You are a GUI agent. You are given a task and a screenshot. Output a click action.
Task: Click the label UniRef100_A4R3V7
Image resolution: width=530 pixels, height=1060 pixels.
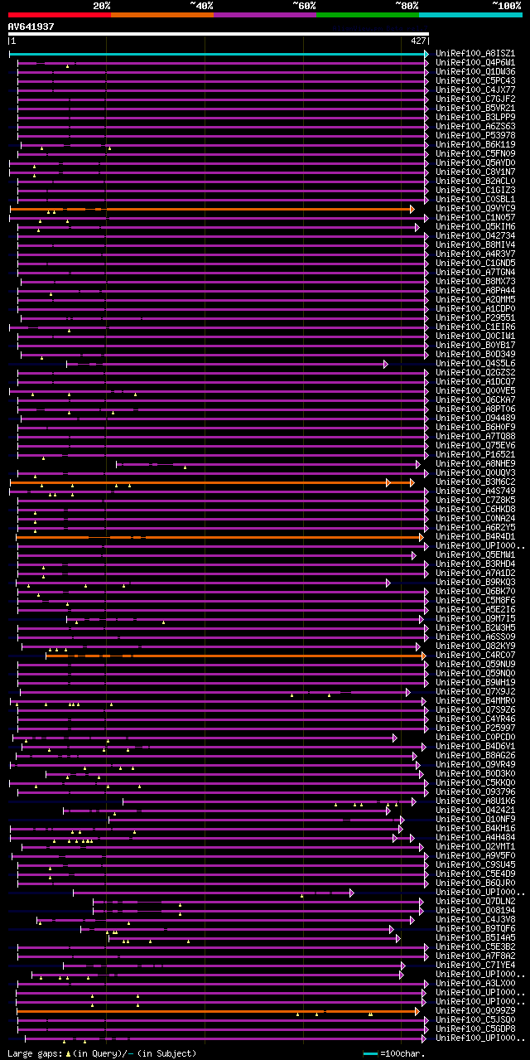pos(475,254)
